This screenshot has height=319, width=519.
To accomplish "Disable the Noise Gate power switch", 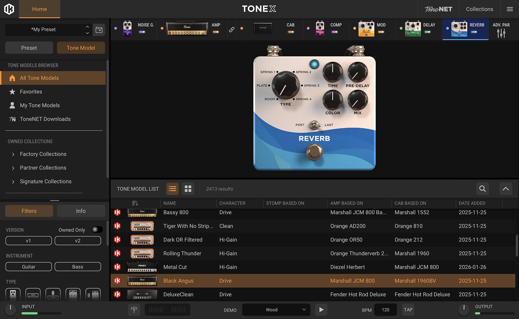I will 142,32.
